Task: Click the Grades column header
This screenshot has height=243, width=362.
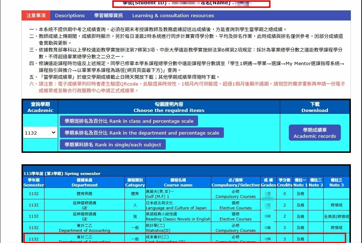Action: 268,183
